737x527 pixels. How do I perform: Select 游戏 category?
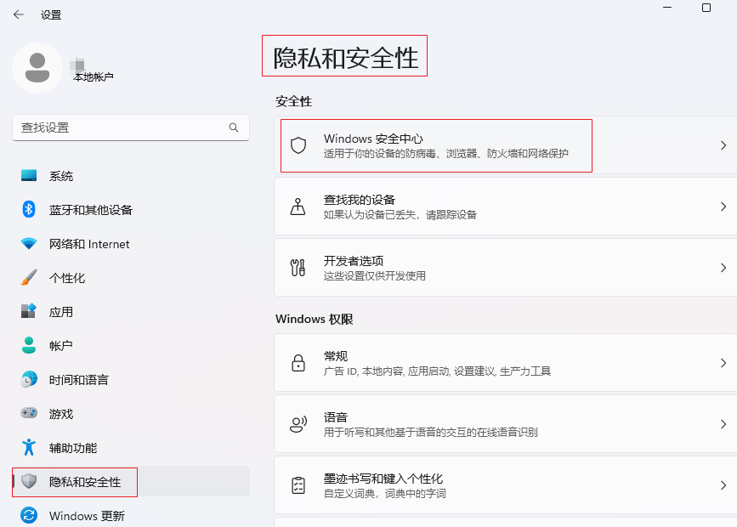coord(131,413)
